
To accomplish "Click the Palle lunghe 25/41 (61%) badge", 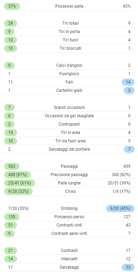I will (x=19, y=183).
